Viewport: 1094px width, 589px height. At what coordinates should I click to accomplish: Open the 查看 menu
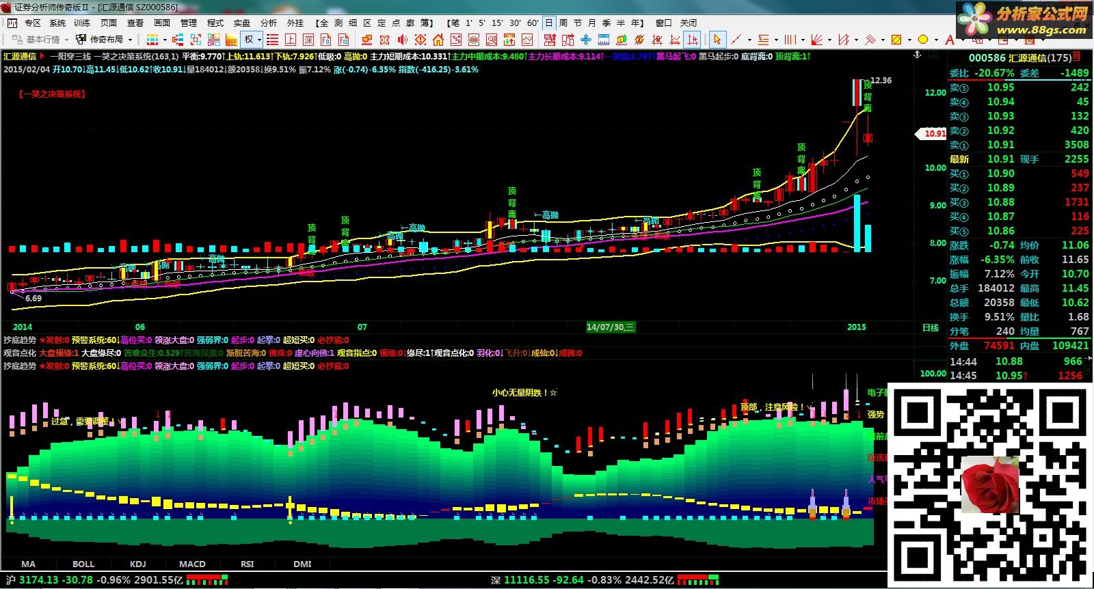(135, 23)
